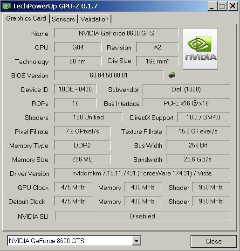Image resolution: width=240 pixels, height=251 pixels.
Task: Click the Default Clock field 475 MHz
Action: [x=73, y=201]
